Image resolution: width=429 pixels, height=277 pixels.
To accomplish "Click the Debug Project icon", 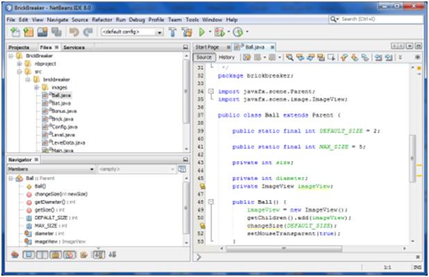I will pyautogui.click(x=219, y=32).
